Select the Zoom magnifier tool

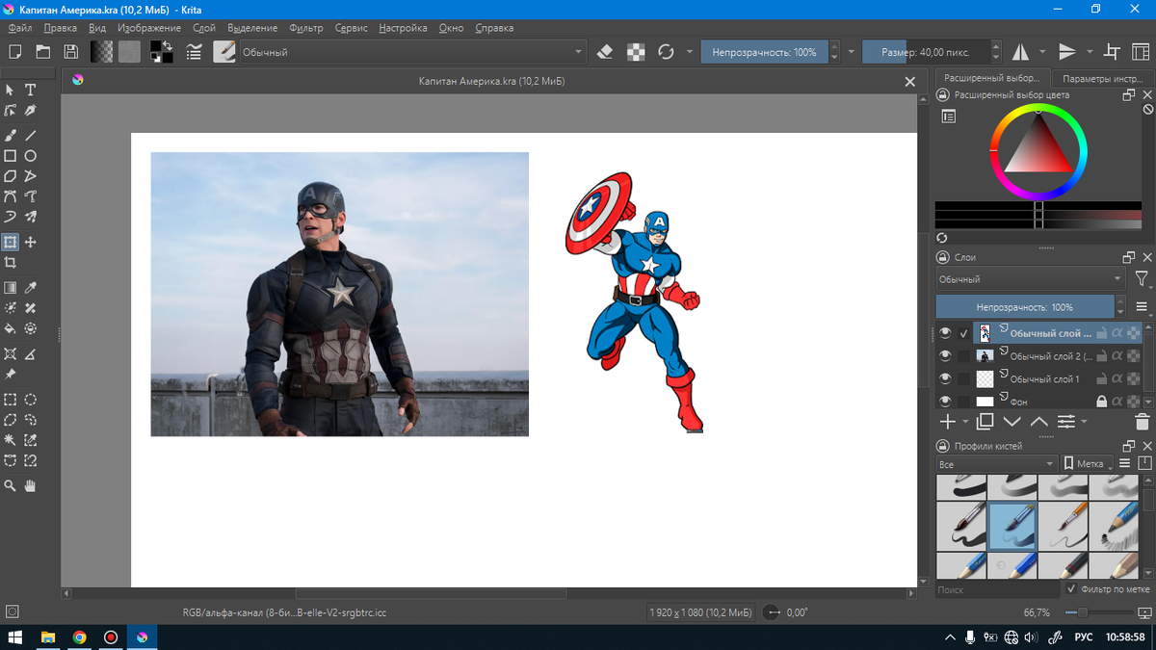click(x=11, y=486)
